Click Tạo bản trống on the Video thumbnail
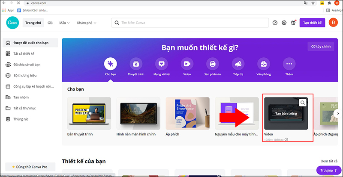The height and width of the screenshot is (177, 343). [x=286, y=113]
